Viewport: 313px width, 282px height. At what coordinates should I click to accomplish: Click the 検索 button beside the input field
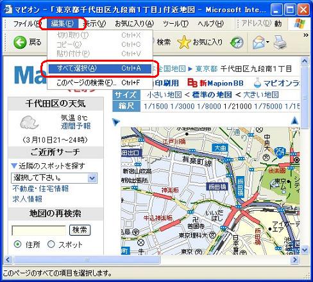pyautogui.click(x=80, y=230)
